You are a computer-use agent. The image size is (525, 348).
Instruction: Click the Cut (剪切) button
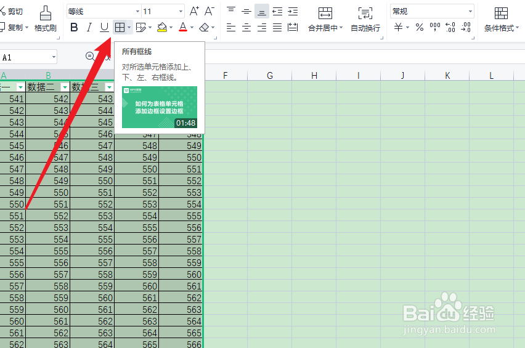tap(11, 11)
